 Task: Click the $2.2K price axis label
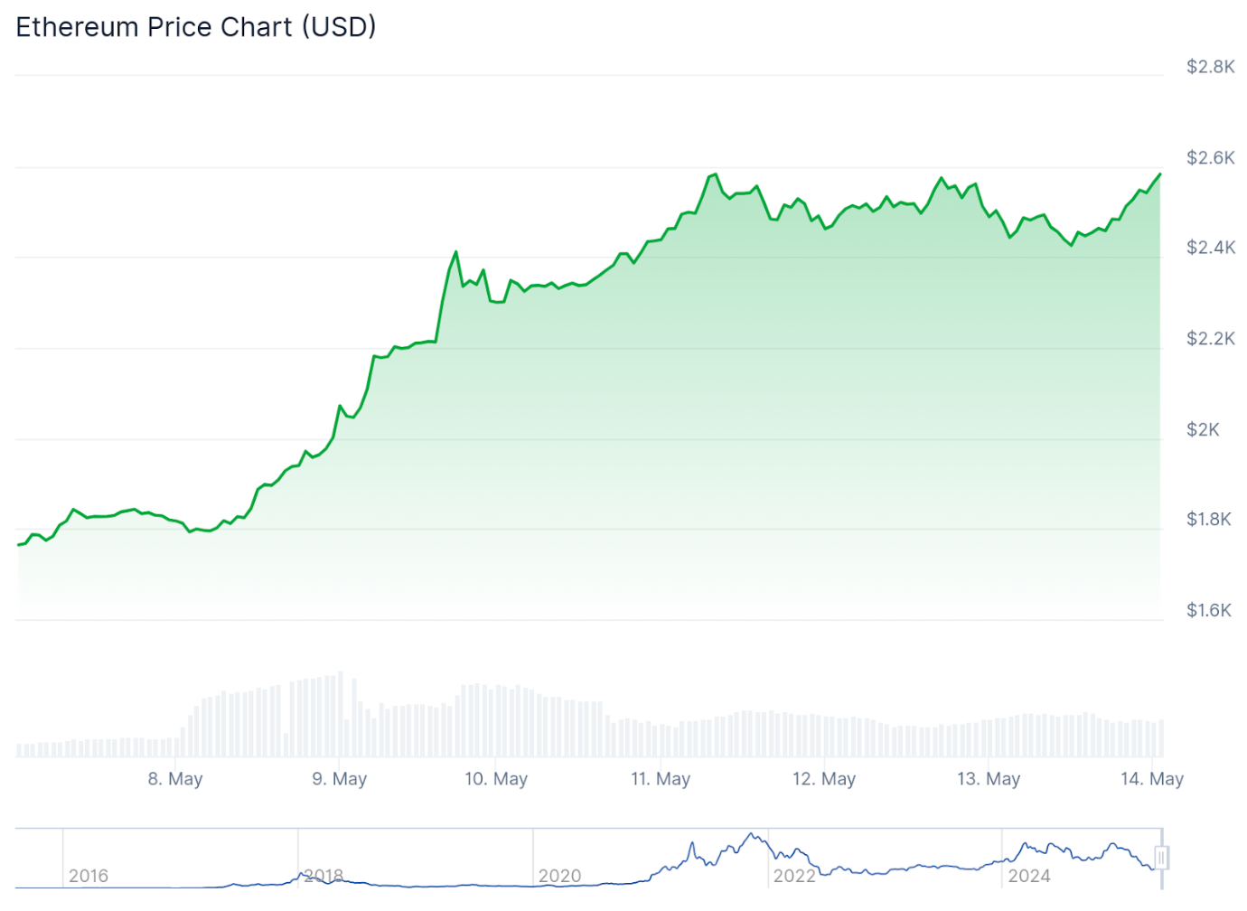coord(1210,339)
